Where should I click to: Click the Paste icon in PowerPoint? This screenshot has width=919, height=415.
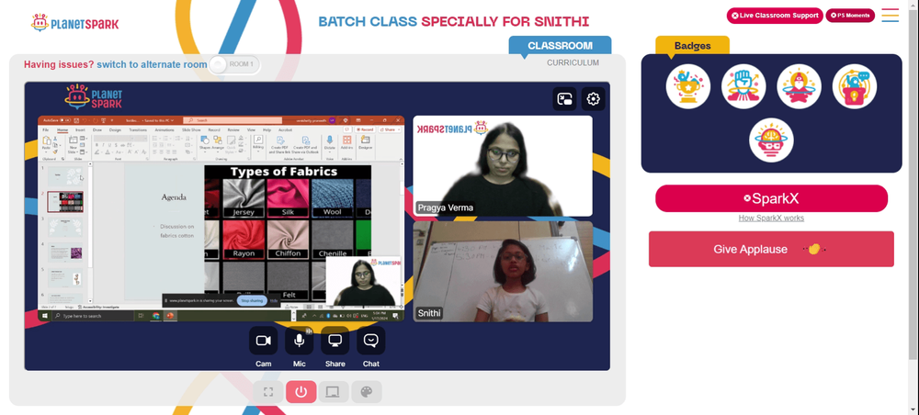[x=46, y=141]
